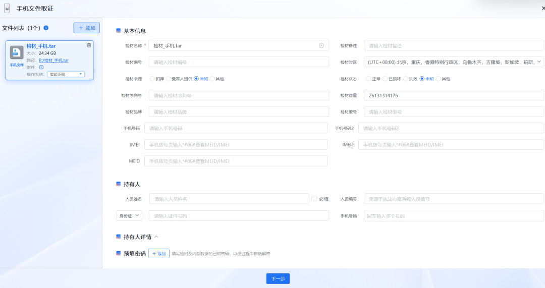Click the 人员姓名 input field
The height and width of the screenshot is (288, 545).
tap(229, 199)
